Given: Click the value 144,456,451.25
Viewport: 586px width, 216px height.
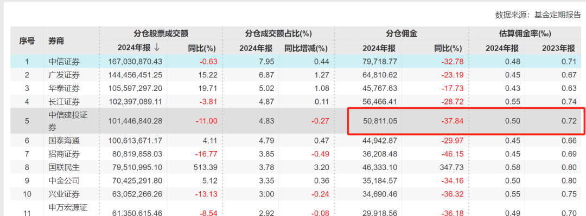Looking at the screenshot, I should [135, 75].
